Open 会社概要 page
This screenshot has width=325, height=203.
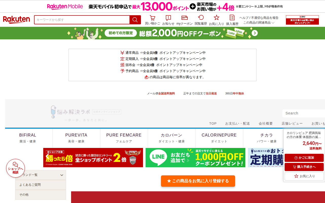266,124
